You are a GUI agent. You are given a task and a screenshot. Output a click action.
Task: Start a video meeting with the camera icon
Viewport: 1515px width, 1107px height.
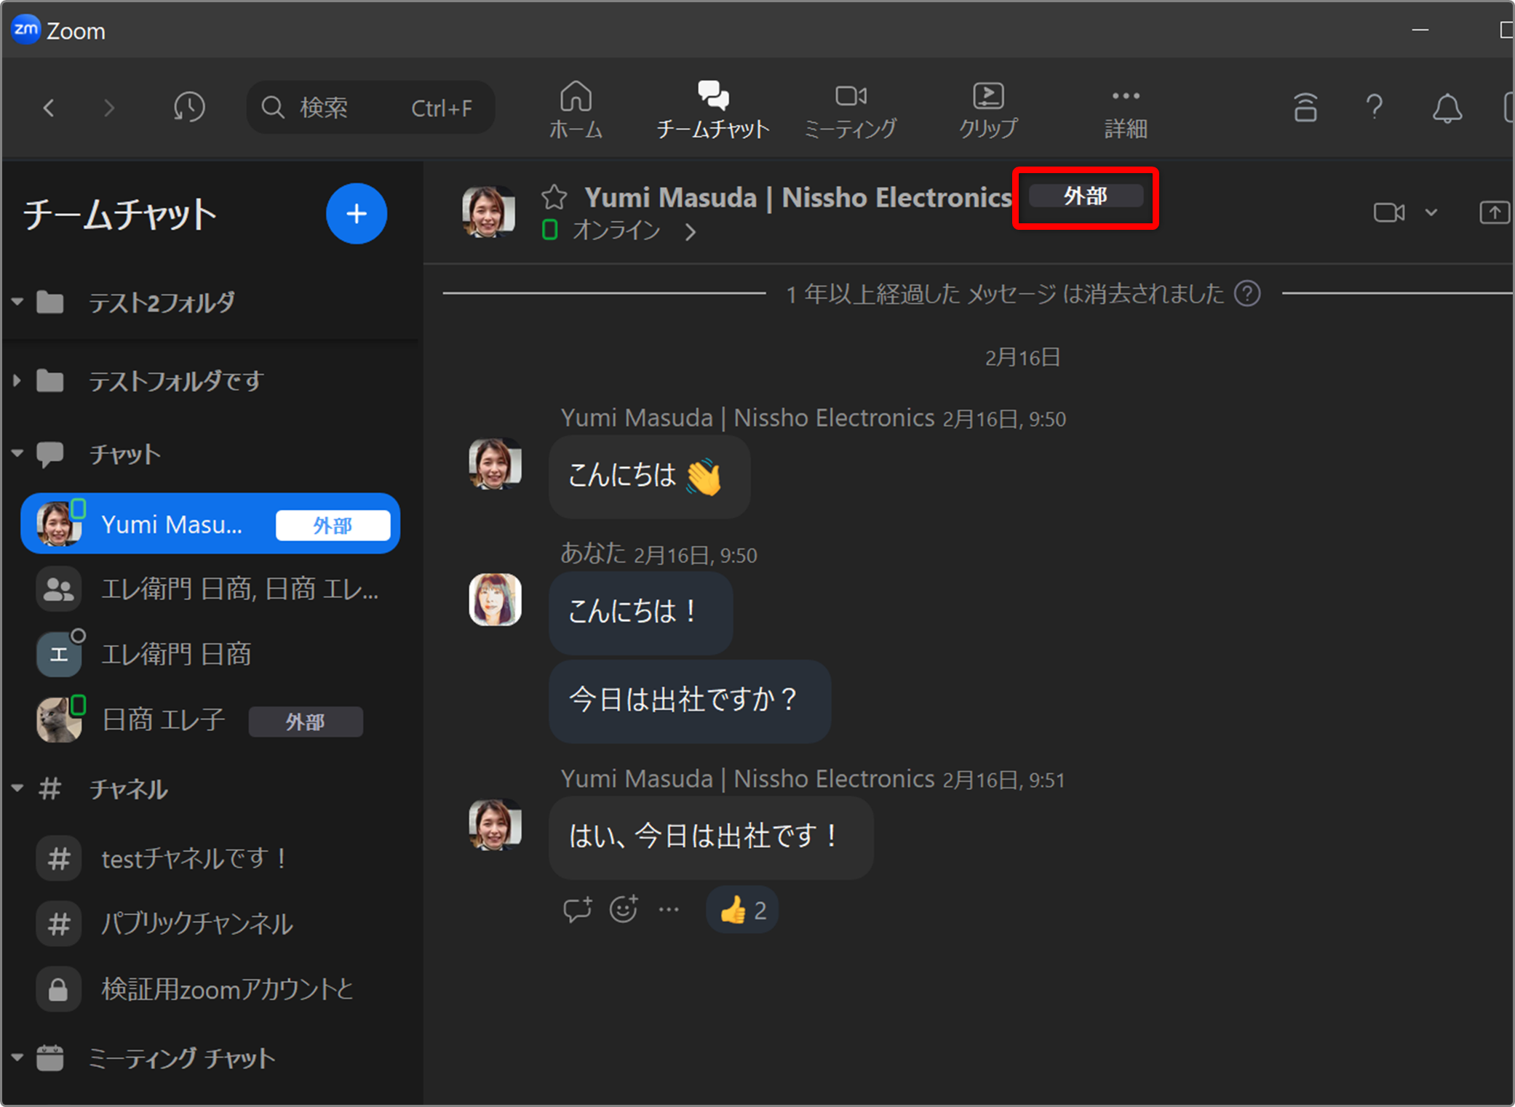1388,212
